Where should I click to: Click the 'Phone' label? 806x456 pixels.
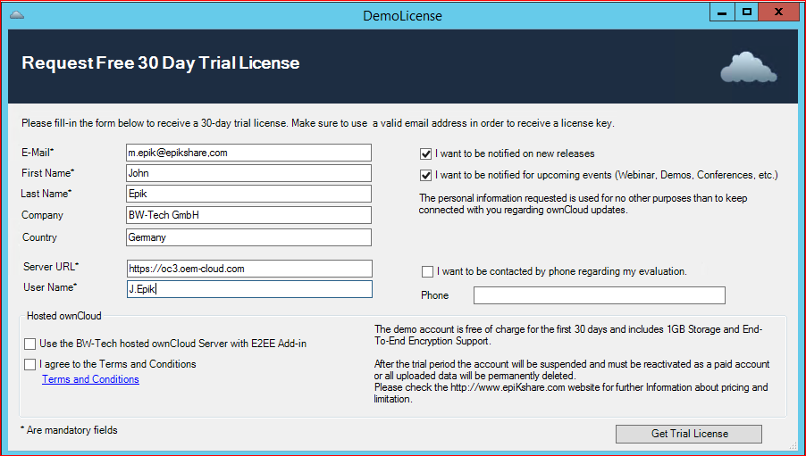pos(435,295)
